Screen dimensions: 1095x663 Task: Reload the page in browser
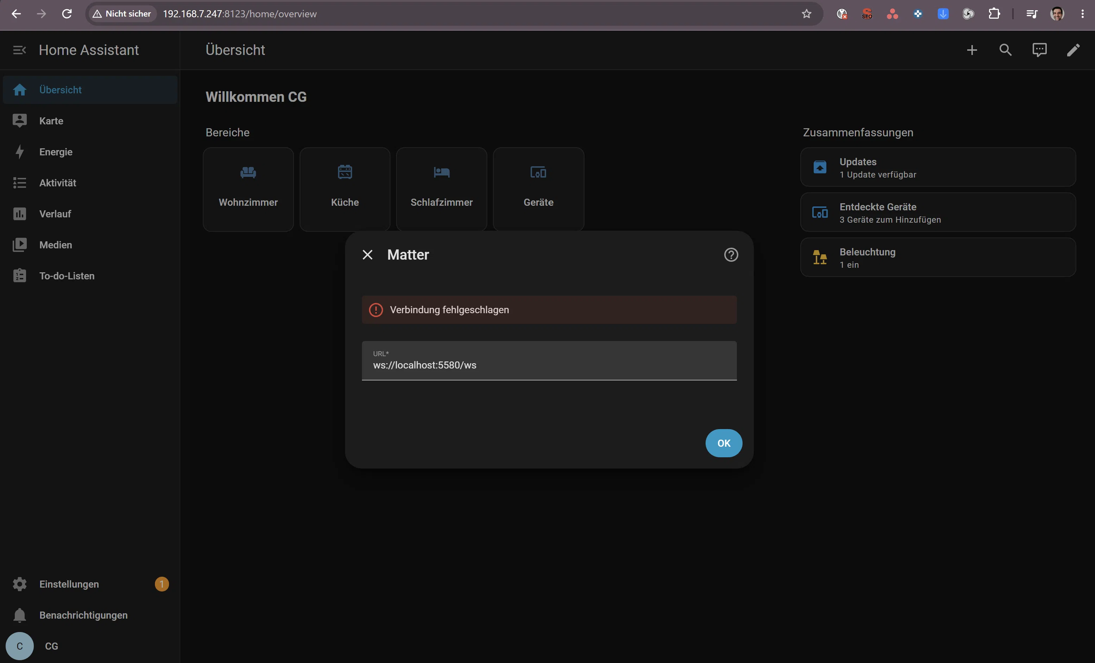67,14
